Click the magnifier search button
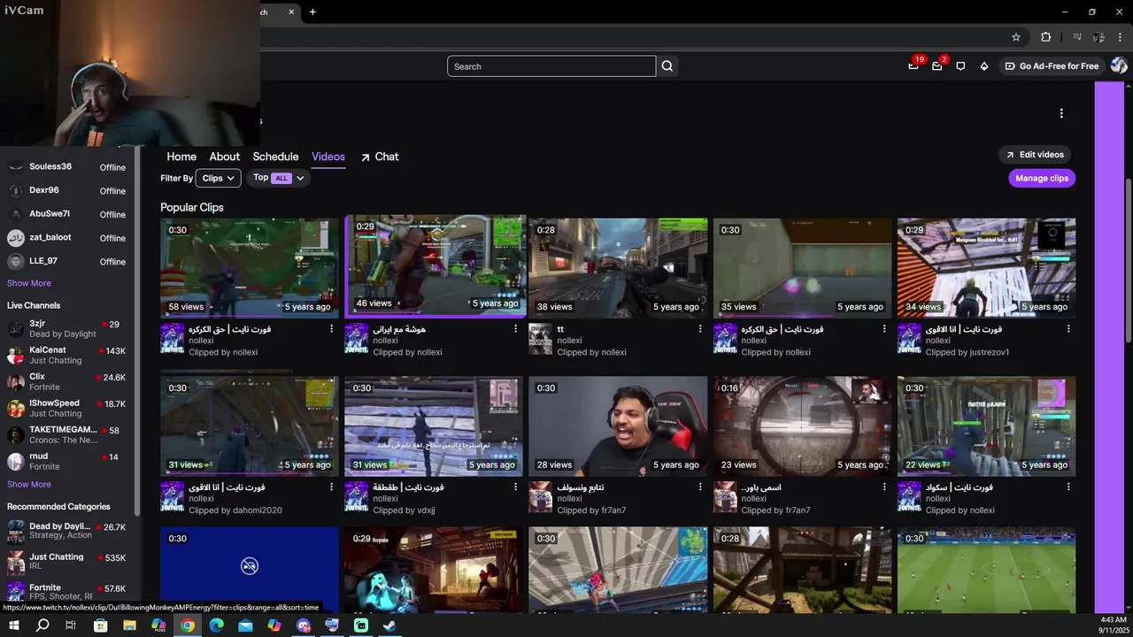The image size is (1133, 637). (667, 66)
